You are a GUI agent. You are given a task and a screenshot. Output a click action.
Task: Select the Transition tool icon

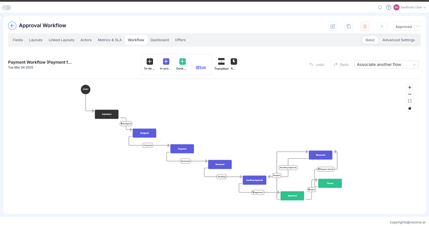(221, 62)
